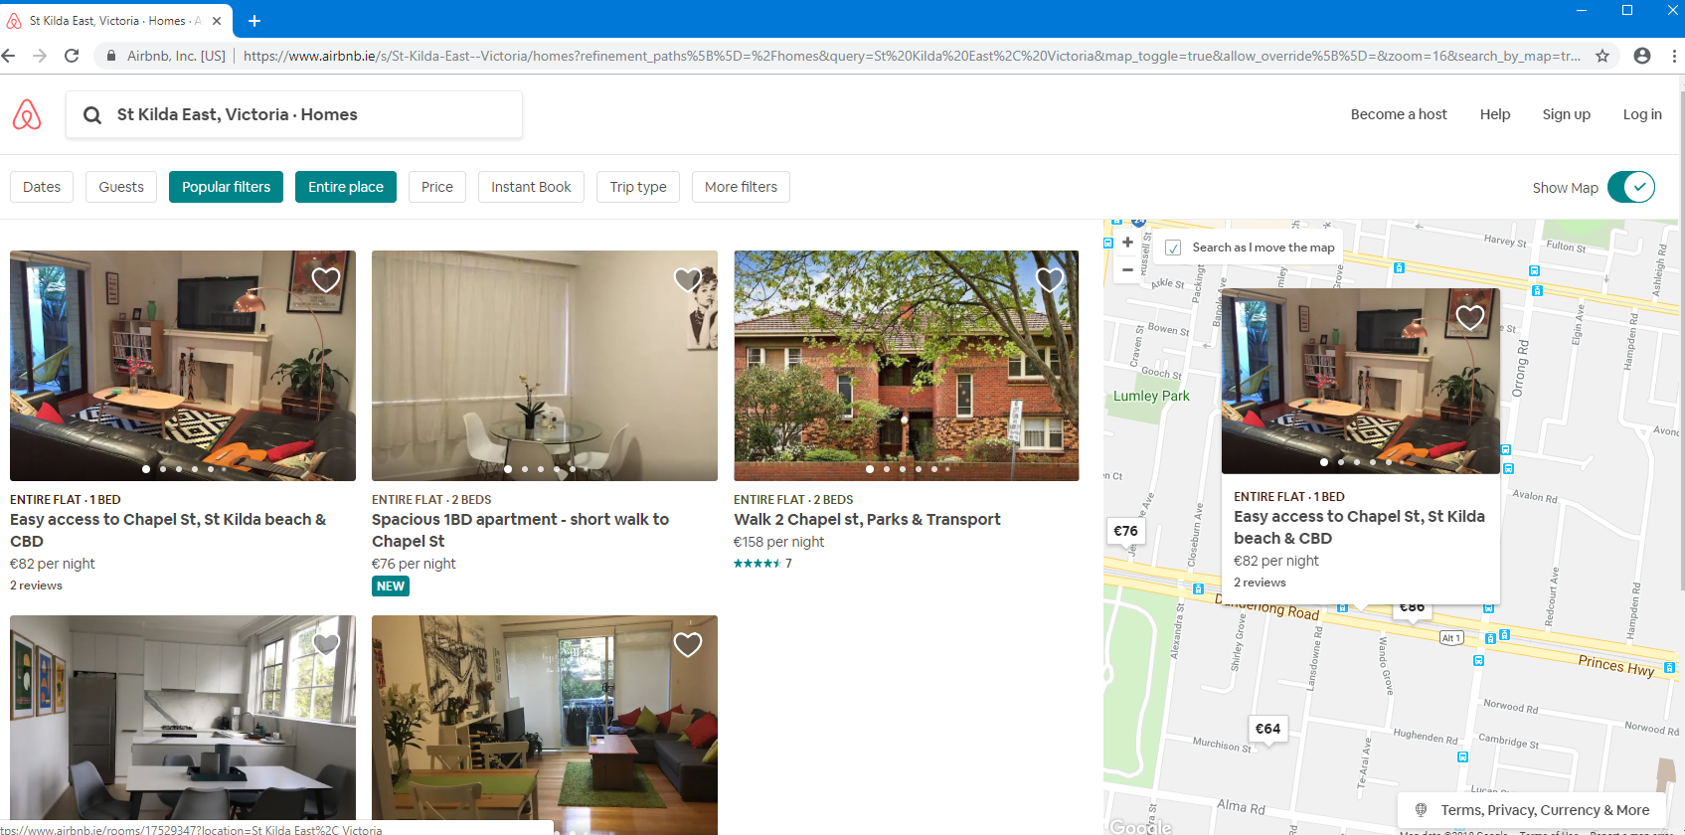Save the green rug living room listing heart
This screenshot has width=1685, height=835.
pos(688,644)
